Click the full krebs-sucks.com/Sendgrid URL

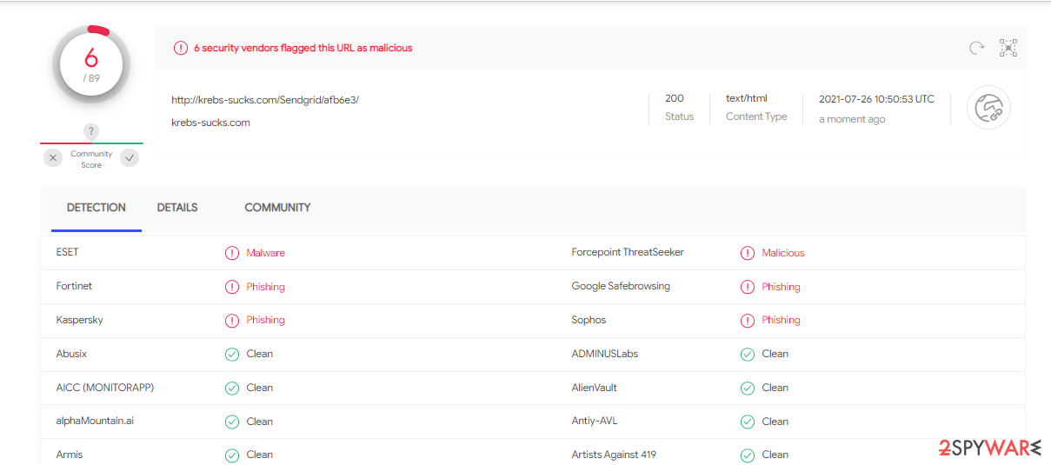click(265, 100)
